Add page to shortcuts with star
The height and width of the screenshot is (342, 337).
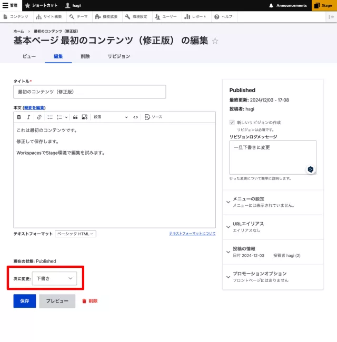(215, 41)
